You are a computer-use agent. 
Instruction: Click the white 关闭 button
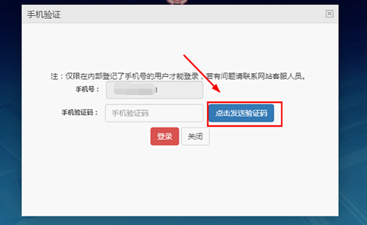pos(195,136)
